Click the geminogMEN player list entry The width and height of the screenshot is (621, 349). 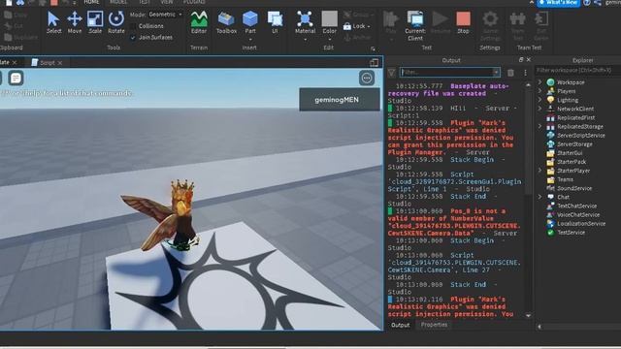pos(339,100)
